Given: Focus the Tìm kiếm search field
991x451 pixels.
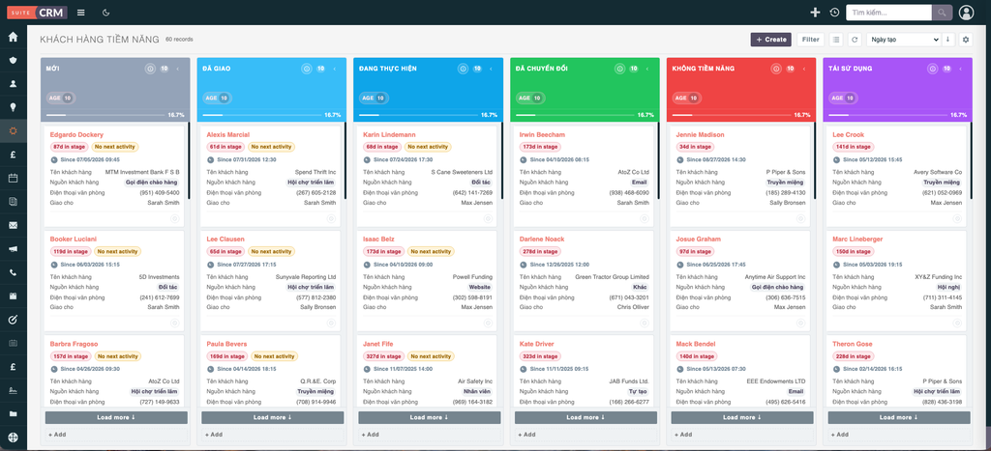Looking at the screenshot, I should pyautogui.click(x=888, y=13).
